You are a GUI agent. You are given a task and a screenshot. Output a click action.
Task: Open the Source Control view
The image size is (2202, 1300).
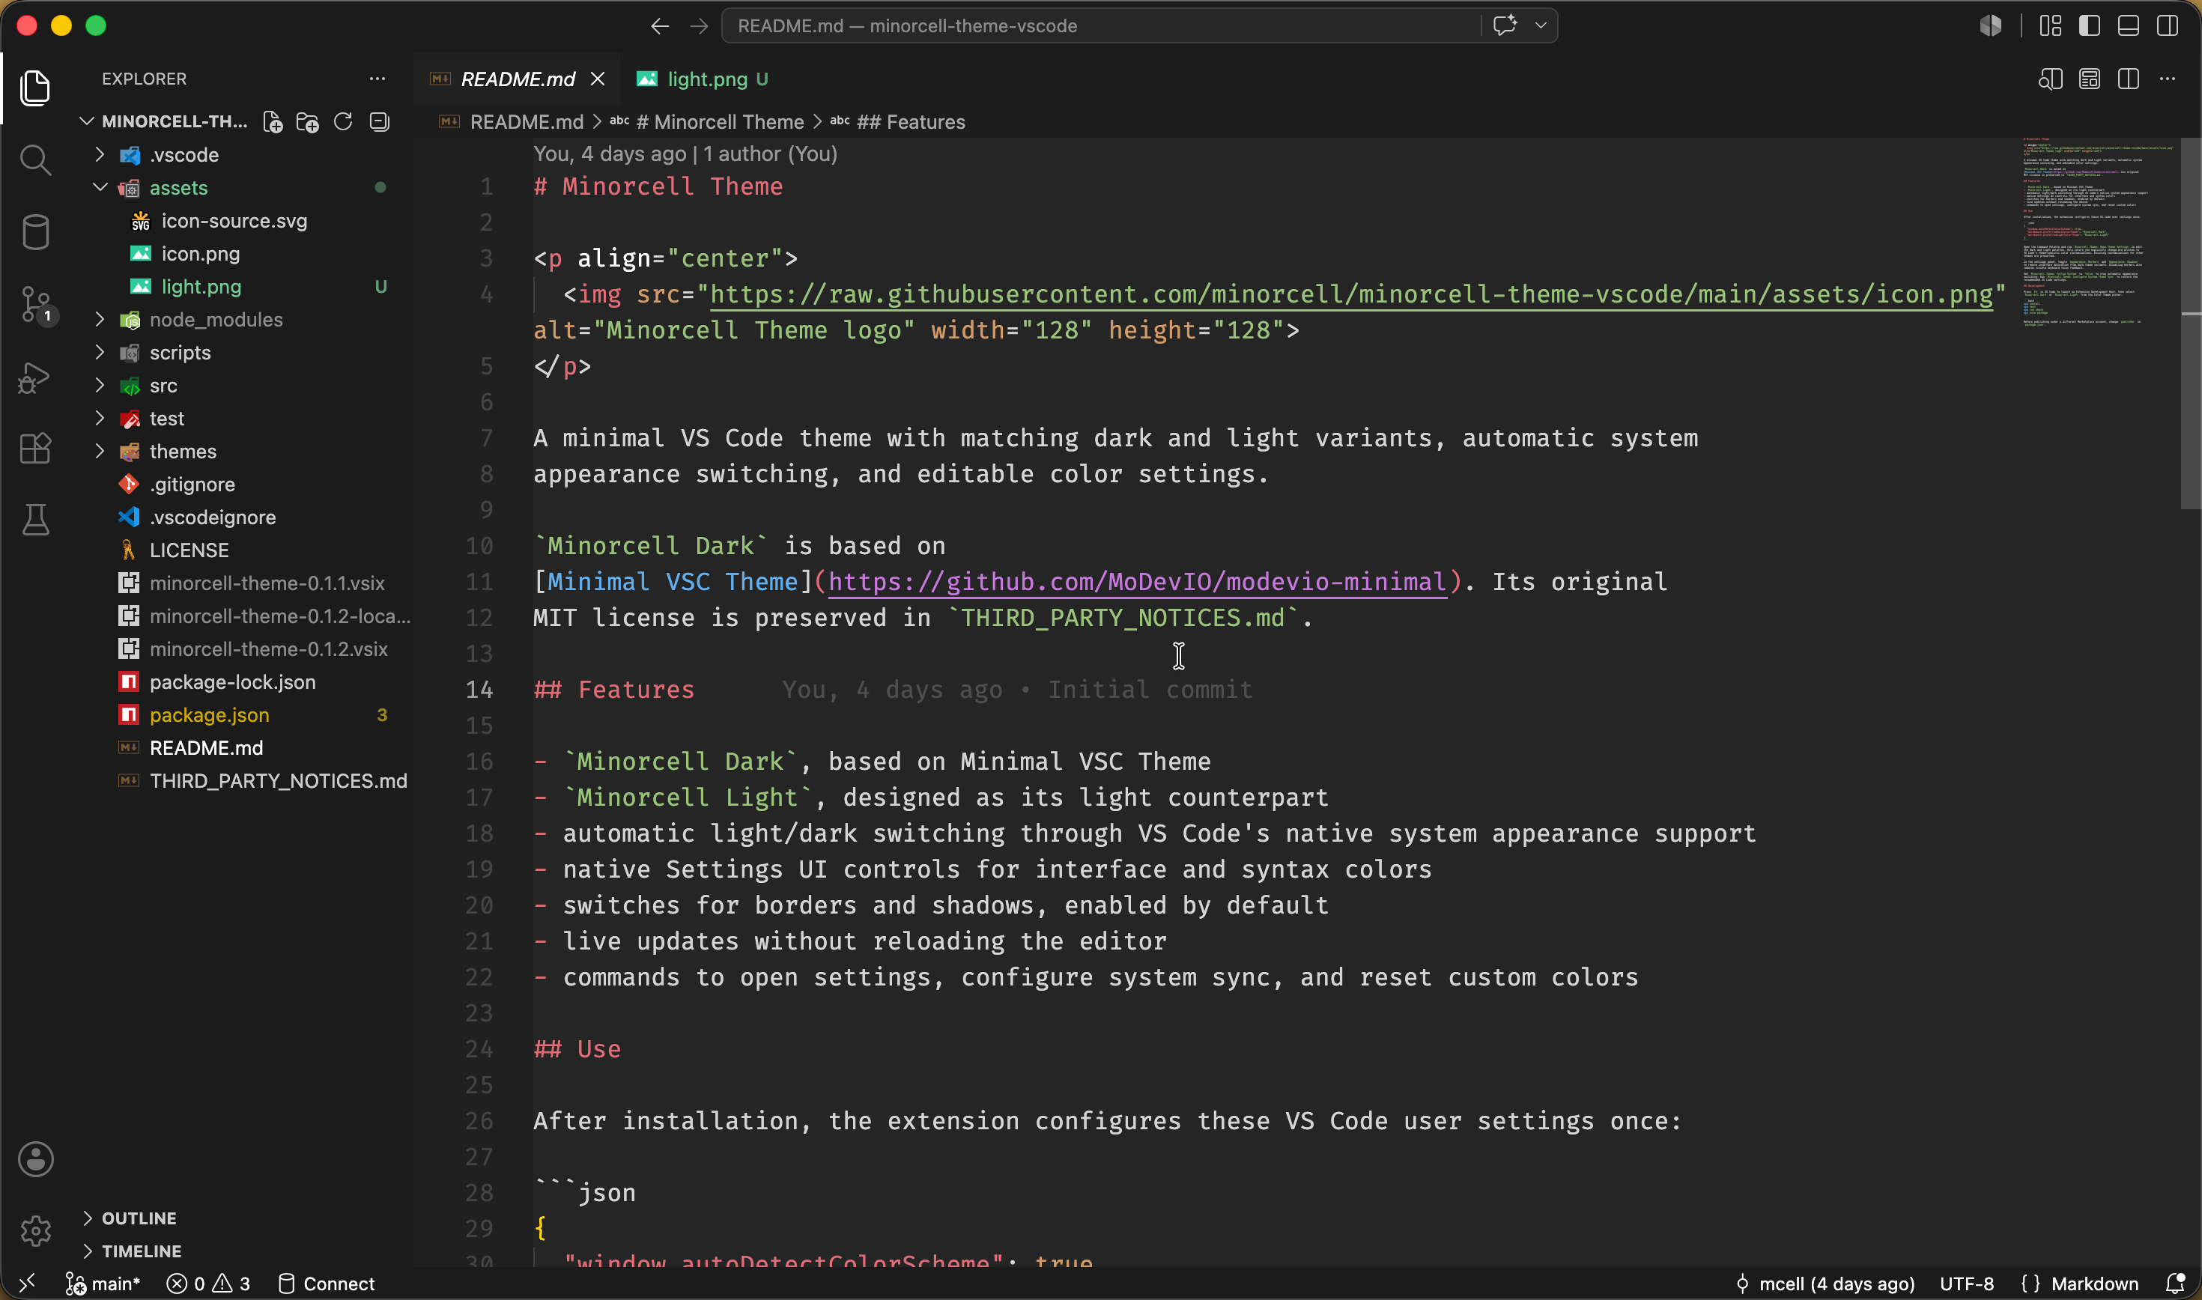[37, 305]
